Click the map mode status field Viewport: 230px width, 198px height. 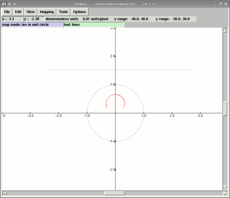(x=32, y=25)
